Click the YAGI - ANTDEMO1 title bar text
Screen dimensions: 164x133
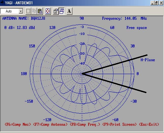19,3
